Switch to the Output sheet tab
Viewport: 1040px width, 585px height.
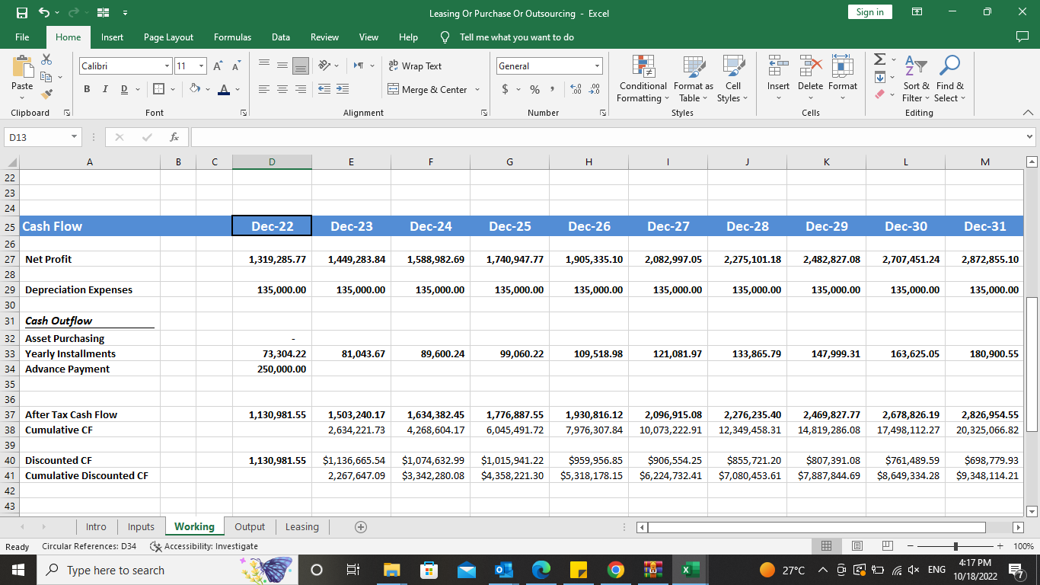pyautogui.click(x=250, y=526)
